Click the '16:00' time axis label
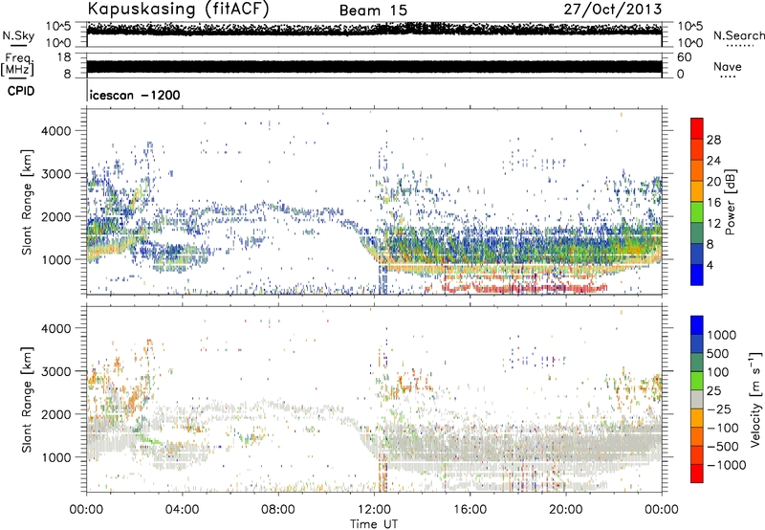 point(470,510)
